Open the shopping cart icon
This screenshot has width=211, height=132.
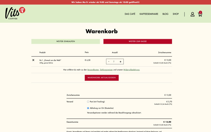pyautogui.click(x=200, y=14)
